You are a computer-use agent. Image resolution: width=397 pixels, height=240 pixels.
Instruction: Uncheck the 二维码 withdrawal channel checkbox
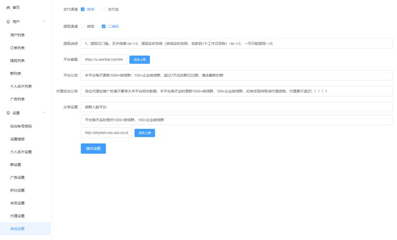click(x=103, y=26)
